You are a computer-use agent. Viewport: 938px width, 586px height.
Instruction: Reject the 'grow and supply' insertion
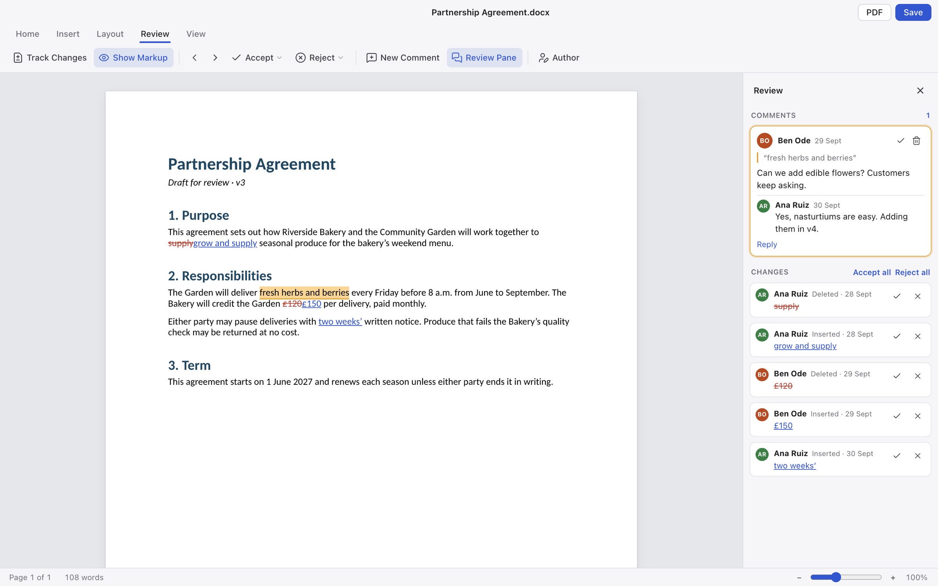[918, 336]
